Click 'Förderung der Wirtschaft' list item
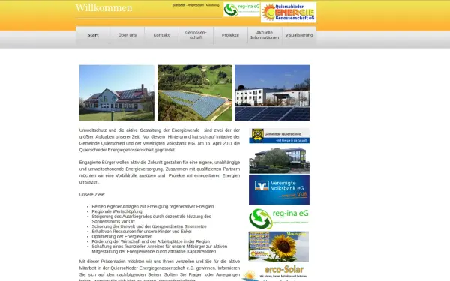The height and width of the screenshot is (281, 450). tap(151, 241)
